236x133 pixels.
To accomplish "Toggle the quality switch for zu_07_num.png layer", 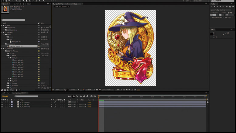I will tap(55, 102).
